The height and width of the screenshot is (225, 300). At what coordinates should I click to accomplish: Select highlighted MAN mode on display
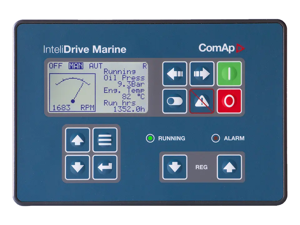[x=76, y=66]
